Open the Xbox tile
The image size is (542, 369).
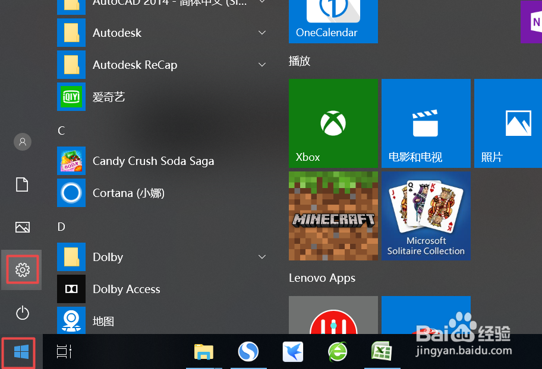(333, 123)
